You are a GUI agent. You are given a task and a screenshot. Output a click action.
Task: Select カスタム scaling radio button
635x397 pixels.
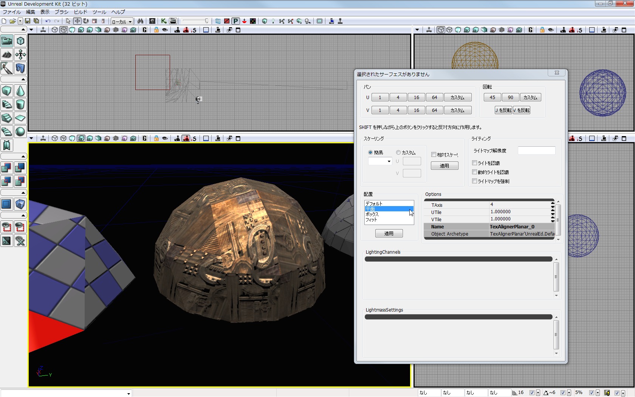[x=398, y=152]
